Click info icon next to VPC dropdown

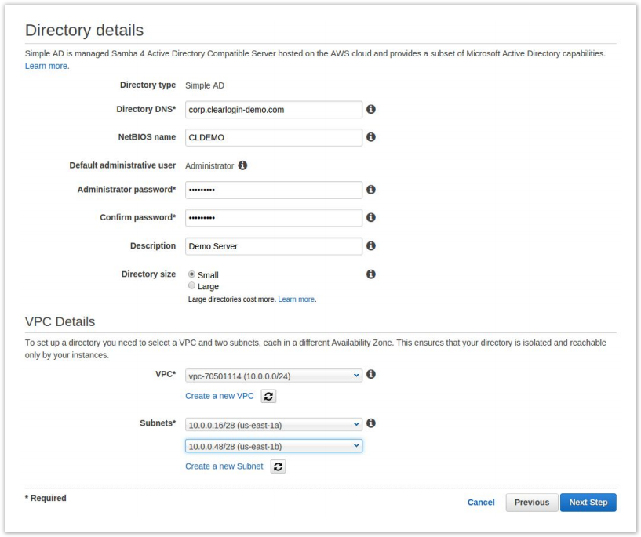[x=371, y=375]
